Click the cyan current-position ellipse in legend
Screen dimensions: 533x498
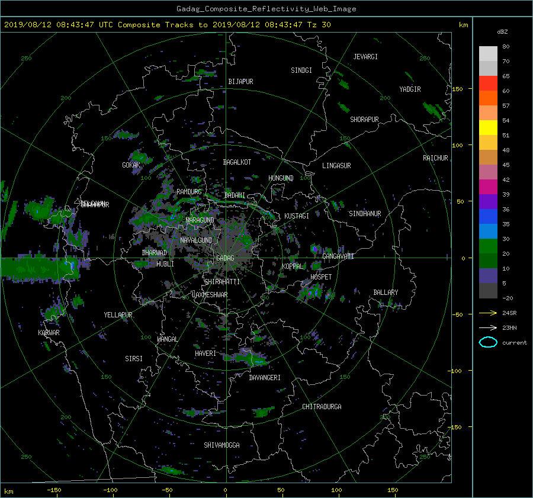coord(488,342)
